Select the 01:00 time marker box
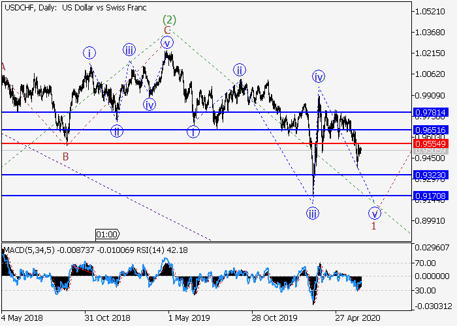 coord(106,234)
